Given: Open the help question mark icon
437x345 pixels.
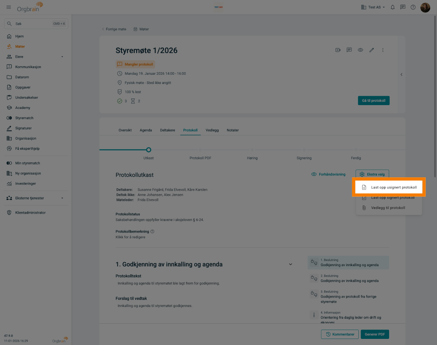Looking at the screenshot, I should point(413,7).
